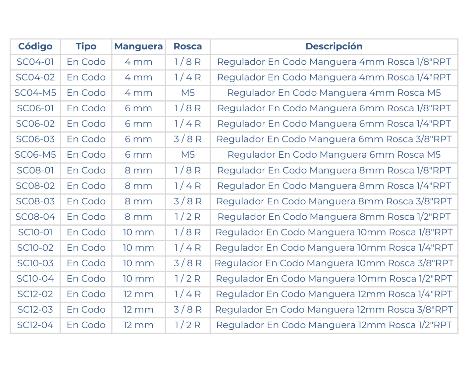Click '3 / 8 R' cell in SC10-03 row
The image size is (468, 376).
188,263
